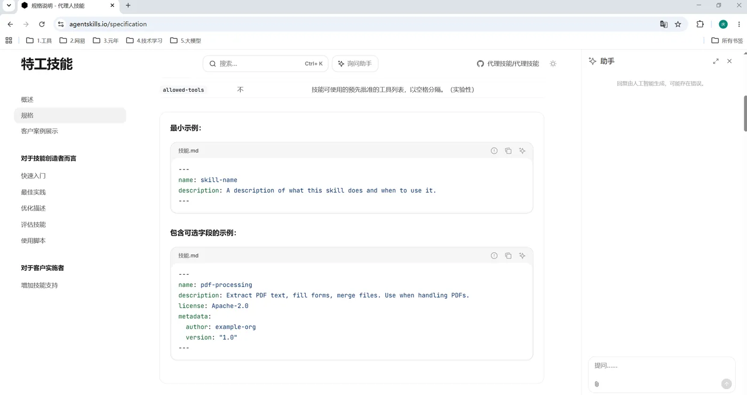Ask AI about the optional fields block
This screenshot has width=747, height=395.
coord(522,256)
